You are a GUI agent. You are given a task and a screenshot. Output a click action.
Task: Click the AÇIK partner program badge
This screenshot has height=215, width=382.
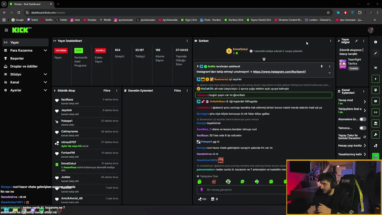[x=78, y=50]
